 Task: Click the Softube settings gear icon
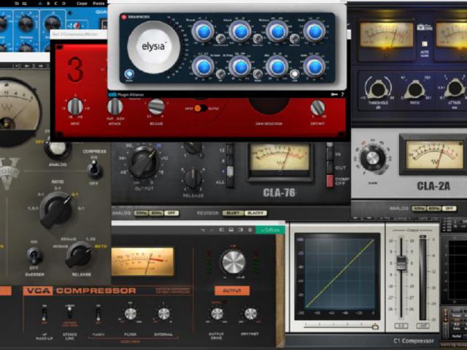[x=250, y=230]
